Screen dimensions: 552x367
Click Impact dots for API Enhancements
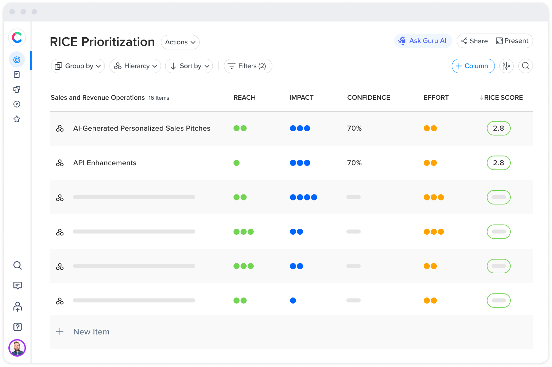click(x=300, y=163)
